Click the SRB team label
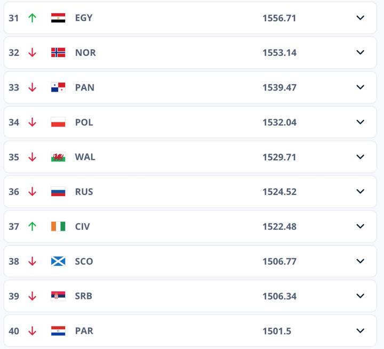This screenshot has width=384, height=349. [84, 296]
